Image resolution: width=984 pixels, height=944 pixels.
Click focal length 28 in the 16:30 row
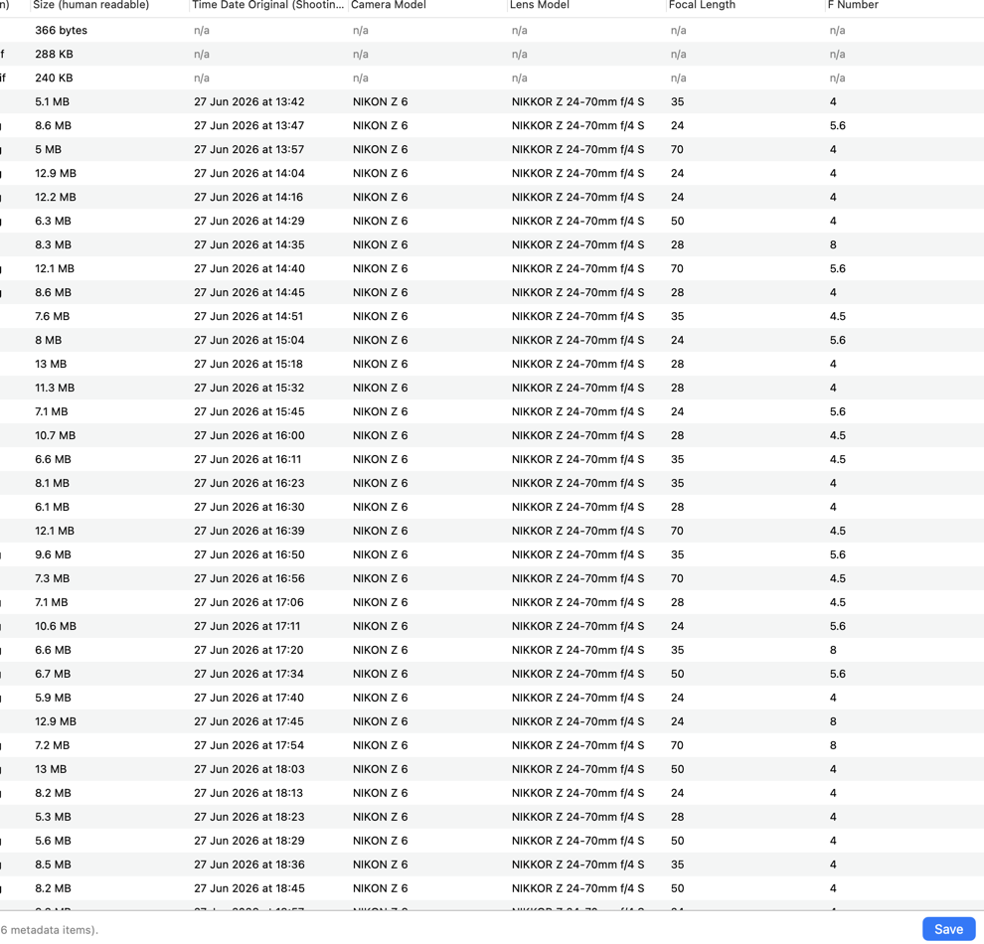677,507
